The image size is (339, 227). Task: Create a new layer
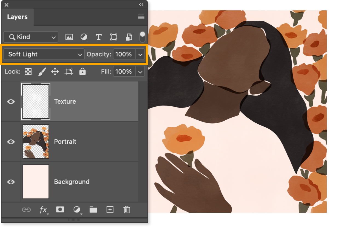(110, 209)
